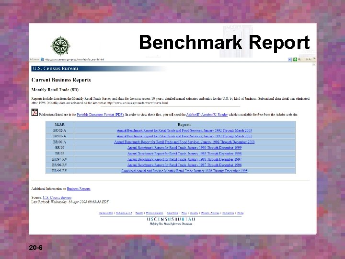Click the BR/95-RV year cell
Viewport: 345px width, 259px height.
(x=59, y=171)
